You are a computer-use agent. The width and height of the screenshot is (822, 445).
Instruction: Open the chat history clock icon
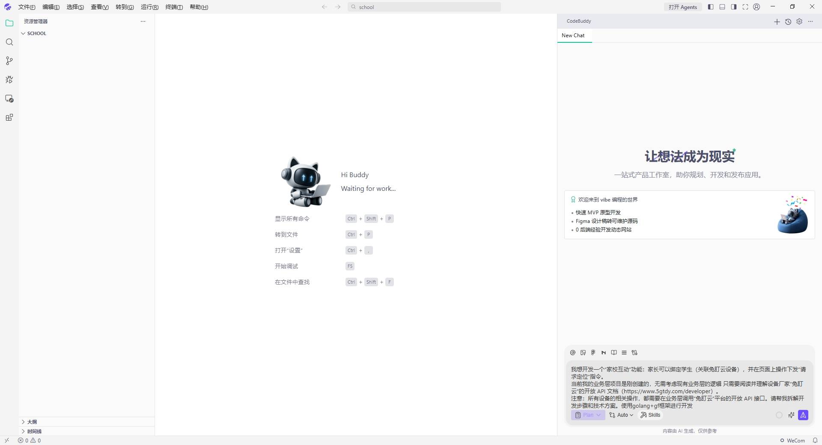click(788, 21)
